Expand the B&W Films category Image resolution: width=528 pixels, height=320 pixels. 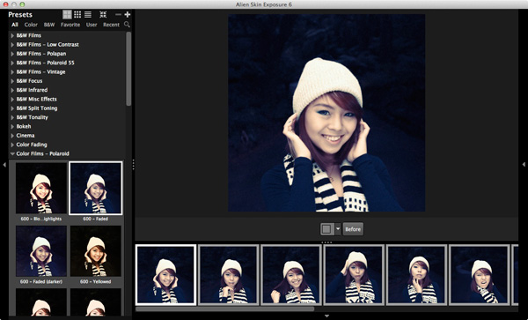coord(12,35)
